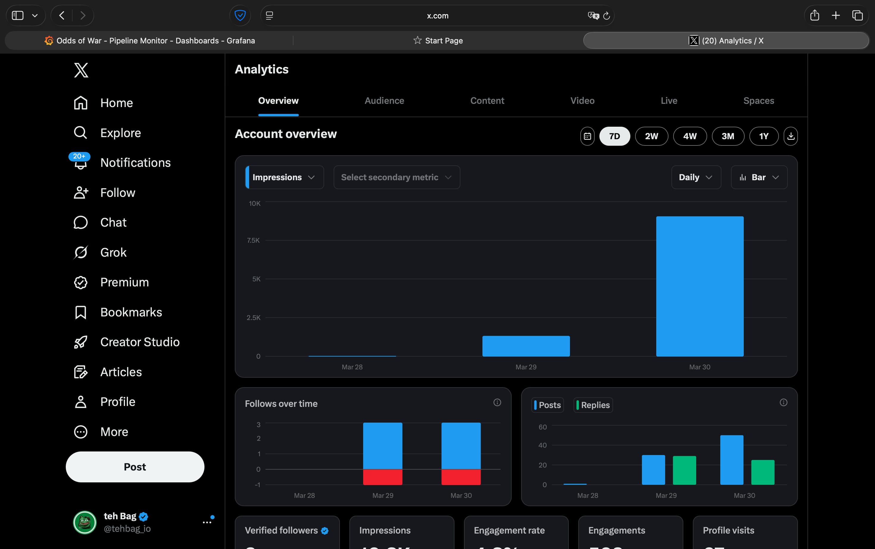875x549 pixels.
Task: Switch to the Spaces tab
Action: (x=759, y=101)
